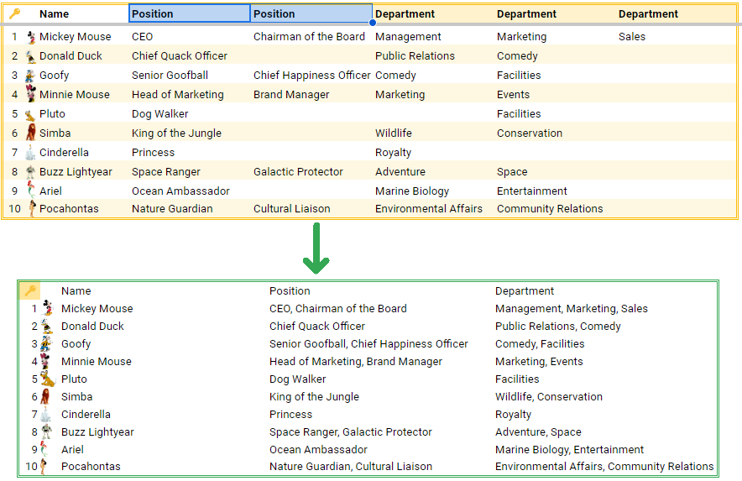Screen dimensions: 742x481
Task: Click the 'Comedy, Facilities' merged cell
Action: pyautogui.click(x=540, y=343)
